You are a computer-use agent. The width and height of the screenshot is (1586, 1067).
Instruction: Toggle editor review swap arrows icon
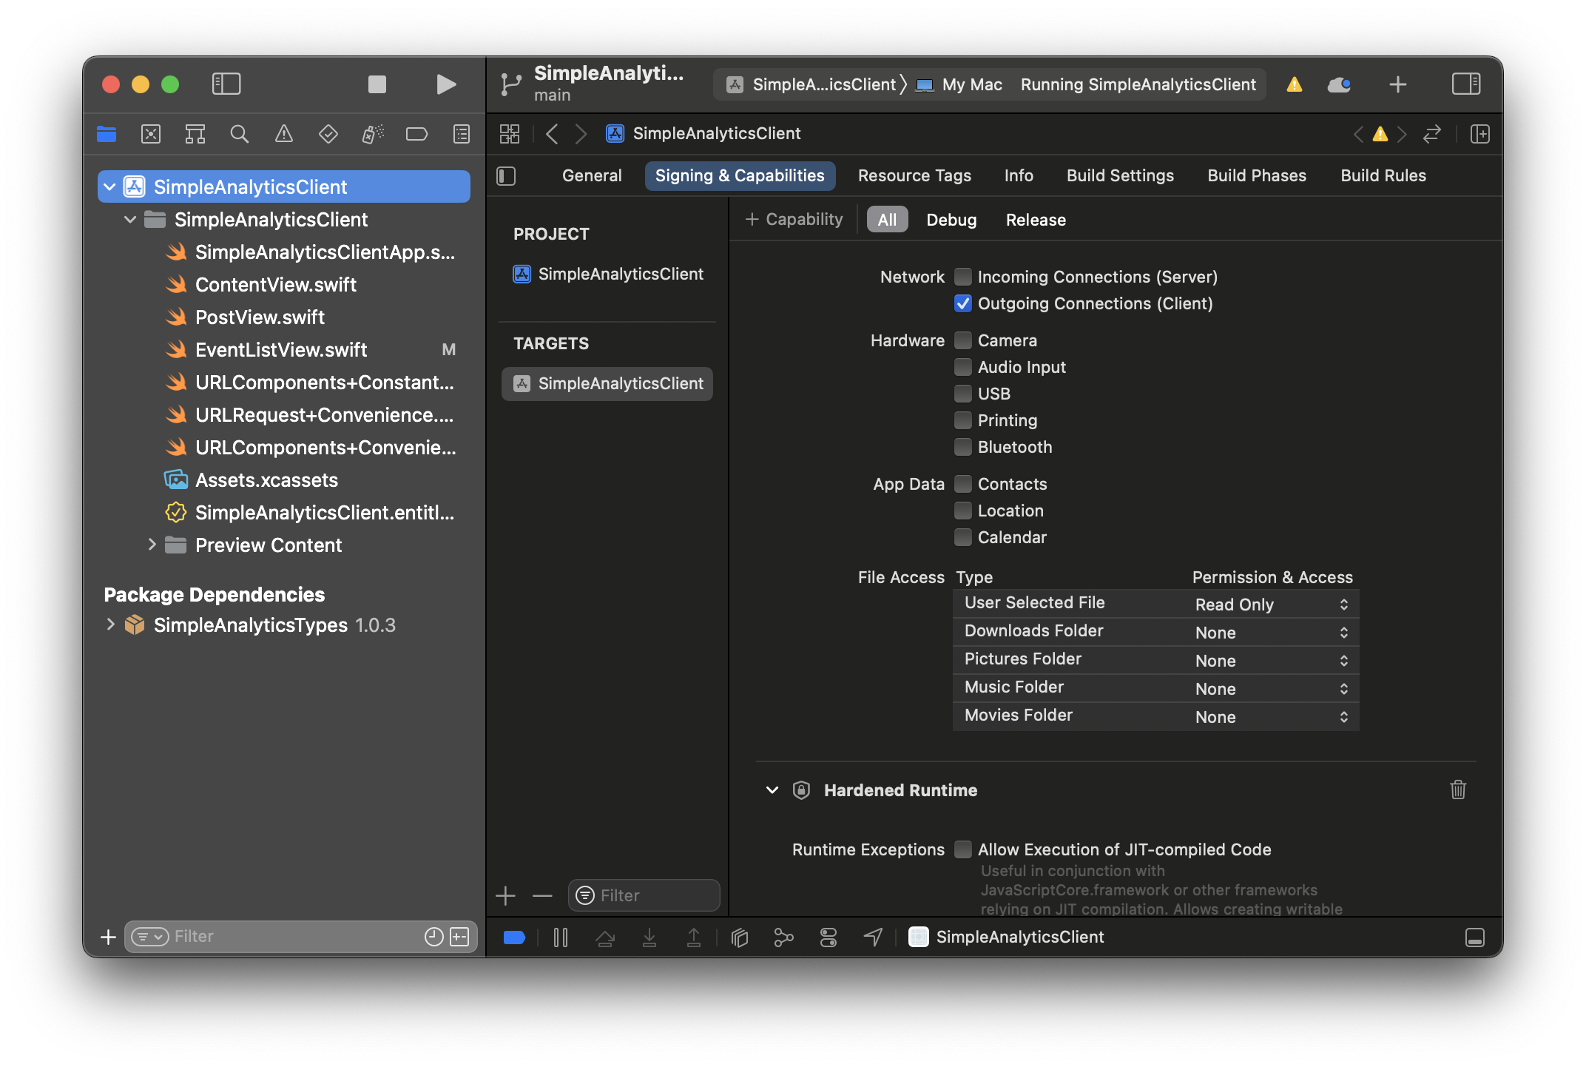[x=1432, y=134]
